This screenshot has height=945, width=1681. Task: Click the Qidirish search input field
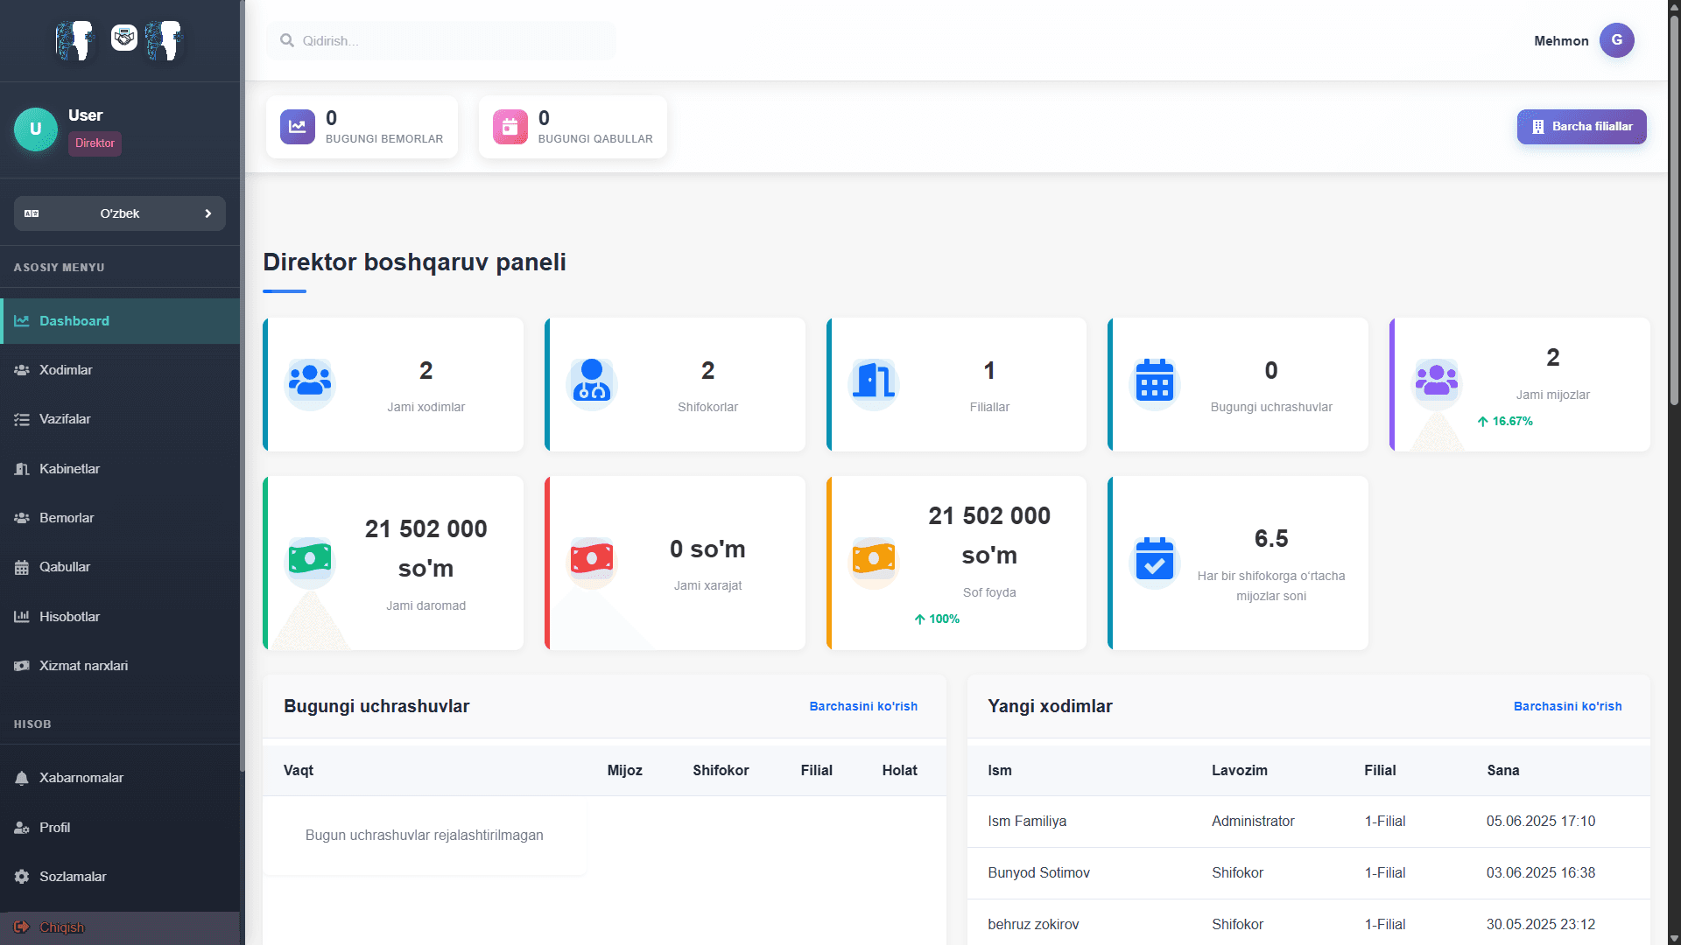pos(455,41)
